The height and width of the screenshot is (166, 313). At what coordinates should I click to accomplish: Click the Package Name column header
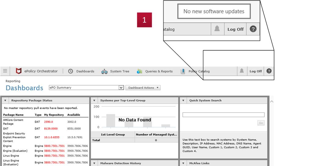tap(13, 115)
